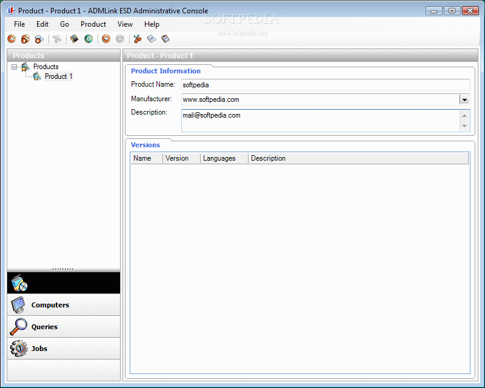Click the add version toolbar icon with plus
The width and height of the screenshot is (485, 388).
coord(39,39)
